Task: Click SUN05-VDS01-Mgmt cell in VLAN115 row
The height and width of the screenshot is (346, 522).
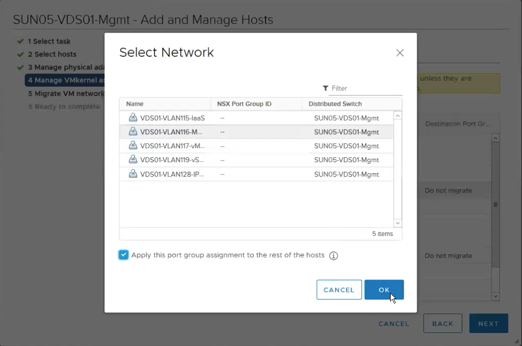Action: pyautogui.click(x=346, y=118)
